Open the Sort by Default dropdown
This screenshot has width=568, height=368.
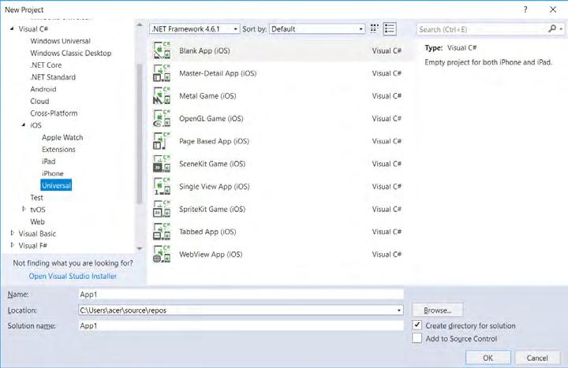(x=317, y=29)
